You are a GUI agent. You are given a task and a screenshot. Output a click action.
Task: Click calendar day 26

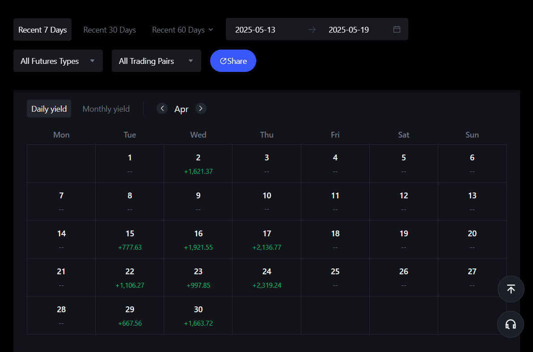pyautogui.click(x=403, y=278)
